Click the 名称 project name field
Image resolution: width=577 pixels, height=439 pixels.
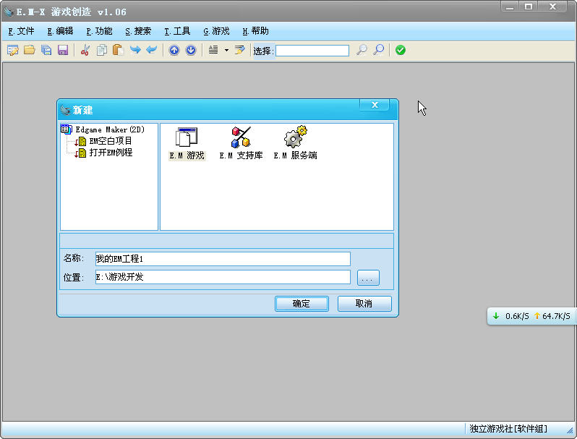[223, 259]
